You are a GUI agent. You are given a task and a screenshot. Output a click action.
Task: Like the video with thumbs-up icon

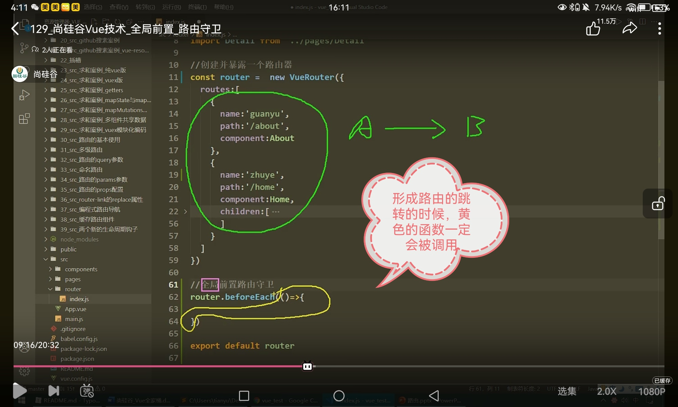[x=593, y=29]
